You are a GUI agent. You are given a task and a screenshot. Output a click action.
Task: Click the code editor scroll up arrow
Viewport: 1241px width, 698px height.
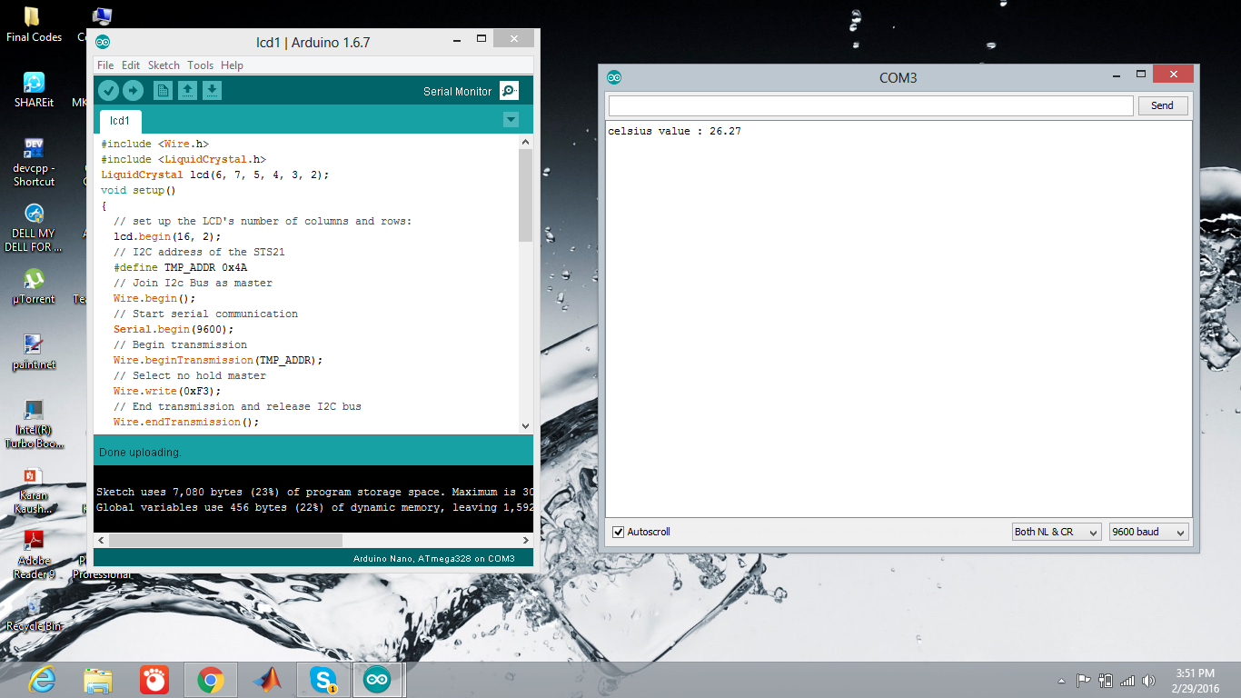[x=525, y=142]
